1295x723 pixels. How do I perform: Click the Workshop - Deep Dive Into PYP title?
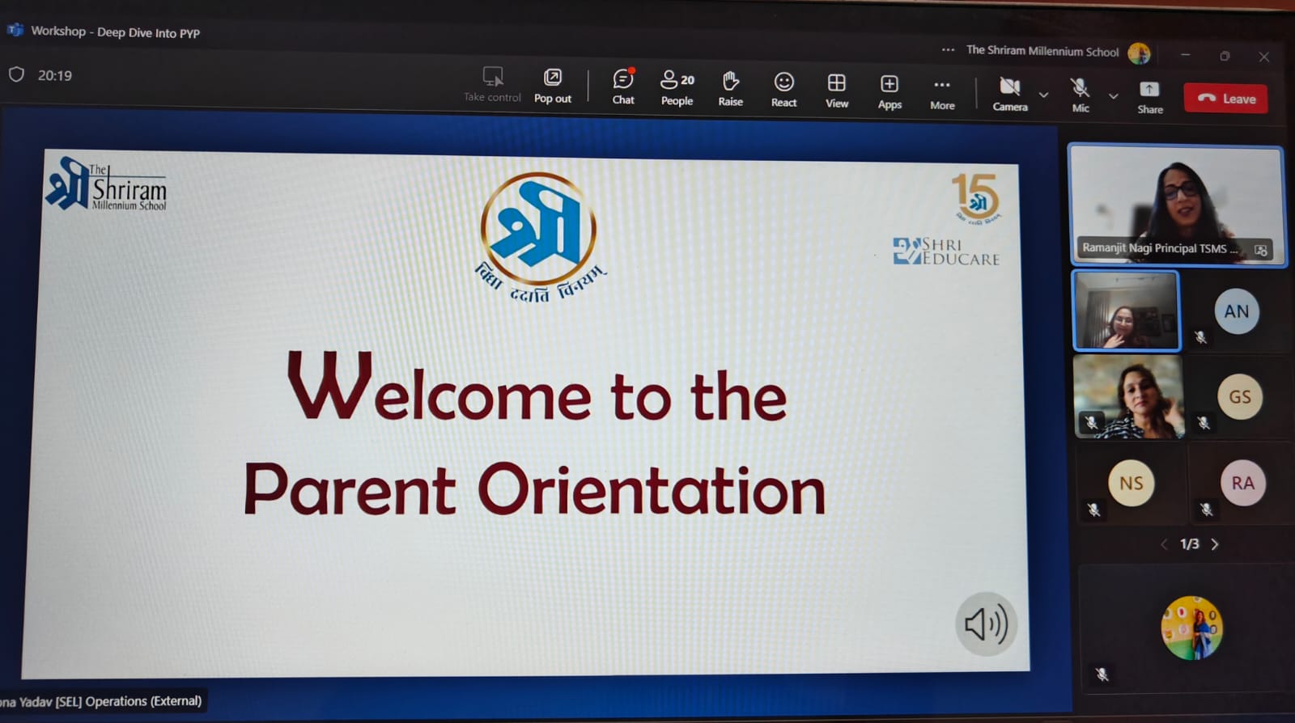115,32
